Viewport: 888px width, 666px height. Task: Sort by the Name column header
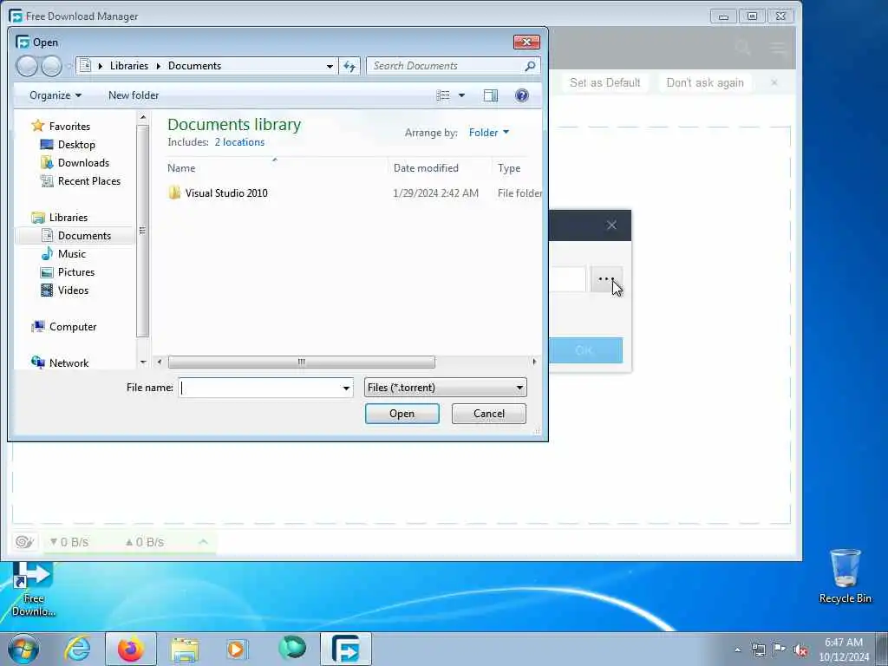click(x=181, y=168)
